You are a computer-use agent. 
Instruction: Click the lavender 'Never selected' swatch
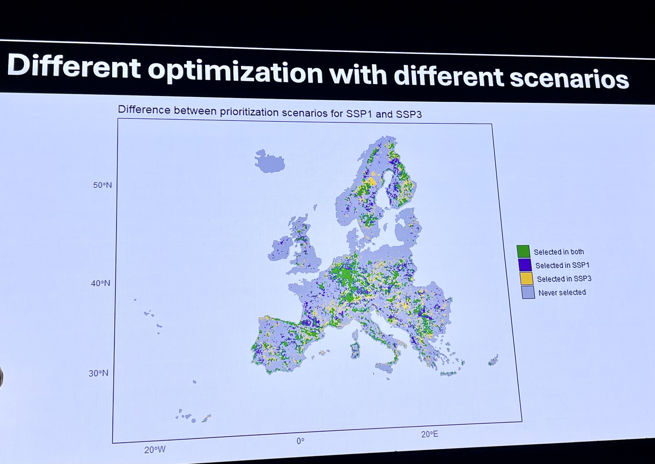tap(528, 292)
